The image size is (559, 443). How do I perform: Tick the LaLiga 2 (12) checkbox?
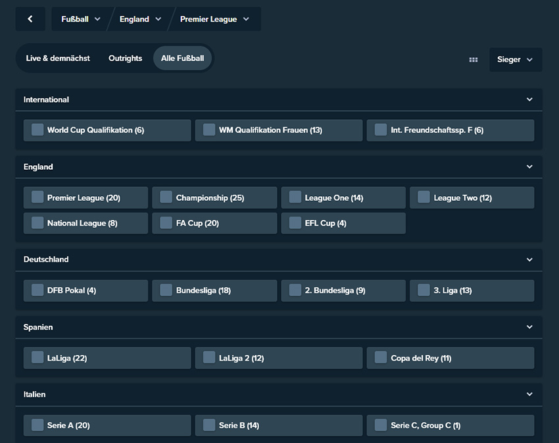tap(209, 357)
